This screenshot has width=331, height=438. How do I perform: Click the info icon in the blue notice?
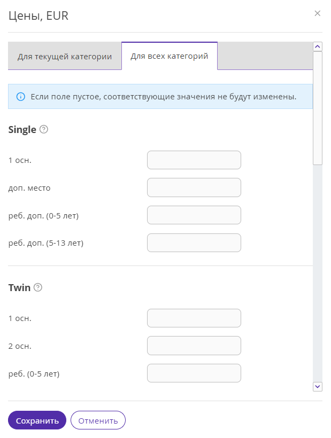pyautogui.click(x=21, y=97)
